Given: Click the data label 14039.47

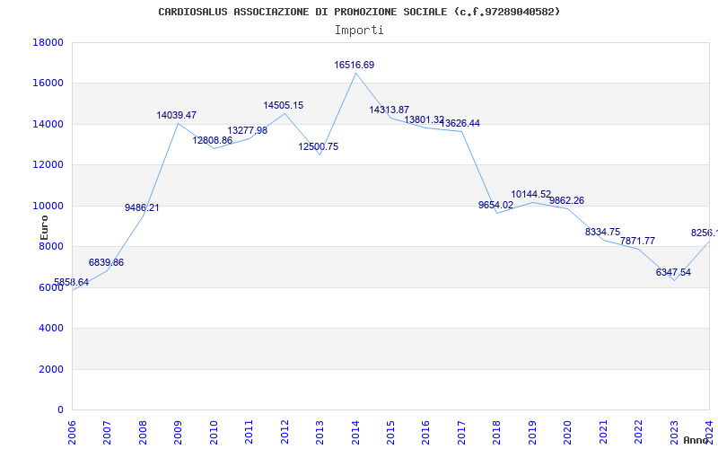Looking at the screenshot, I should pos(176,115).
